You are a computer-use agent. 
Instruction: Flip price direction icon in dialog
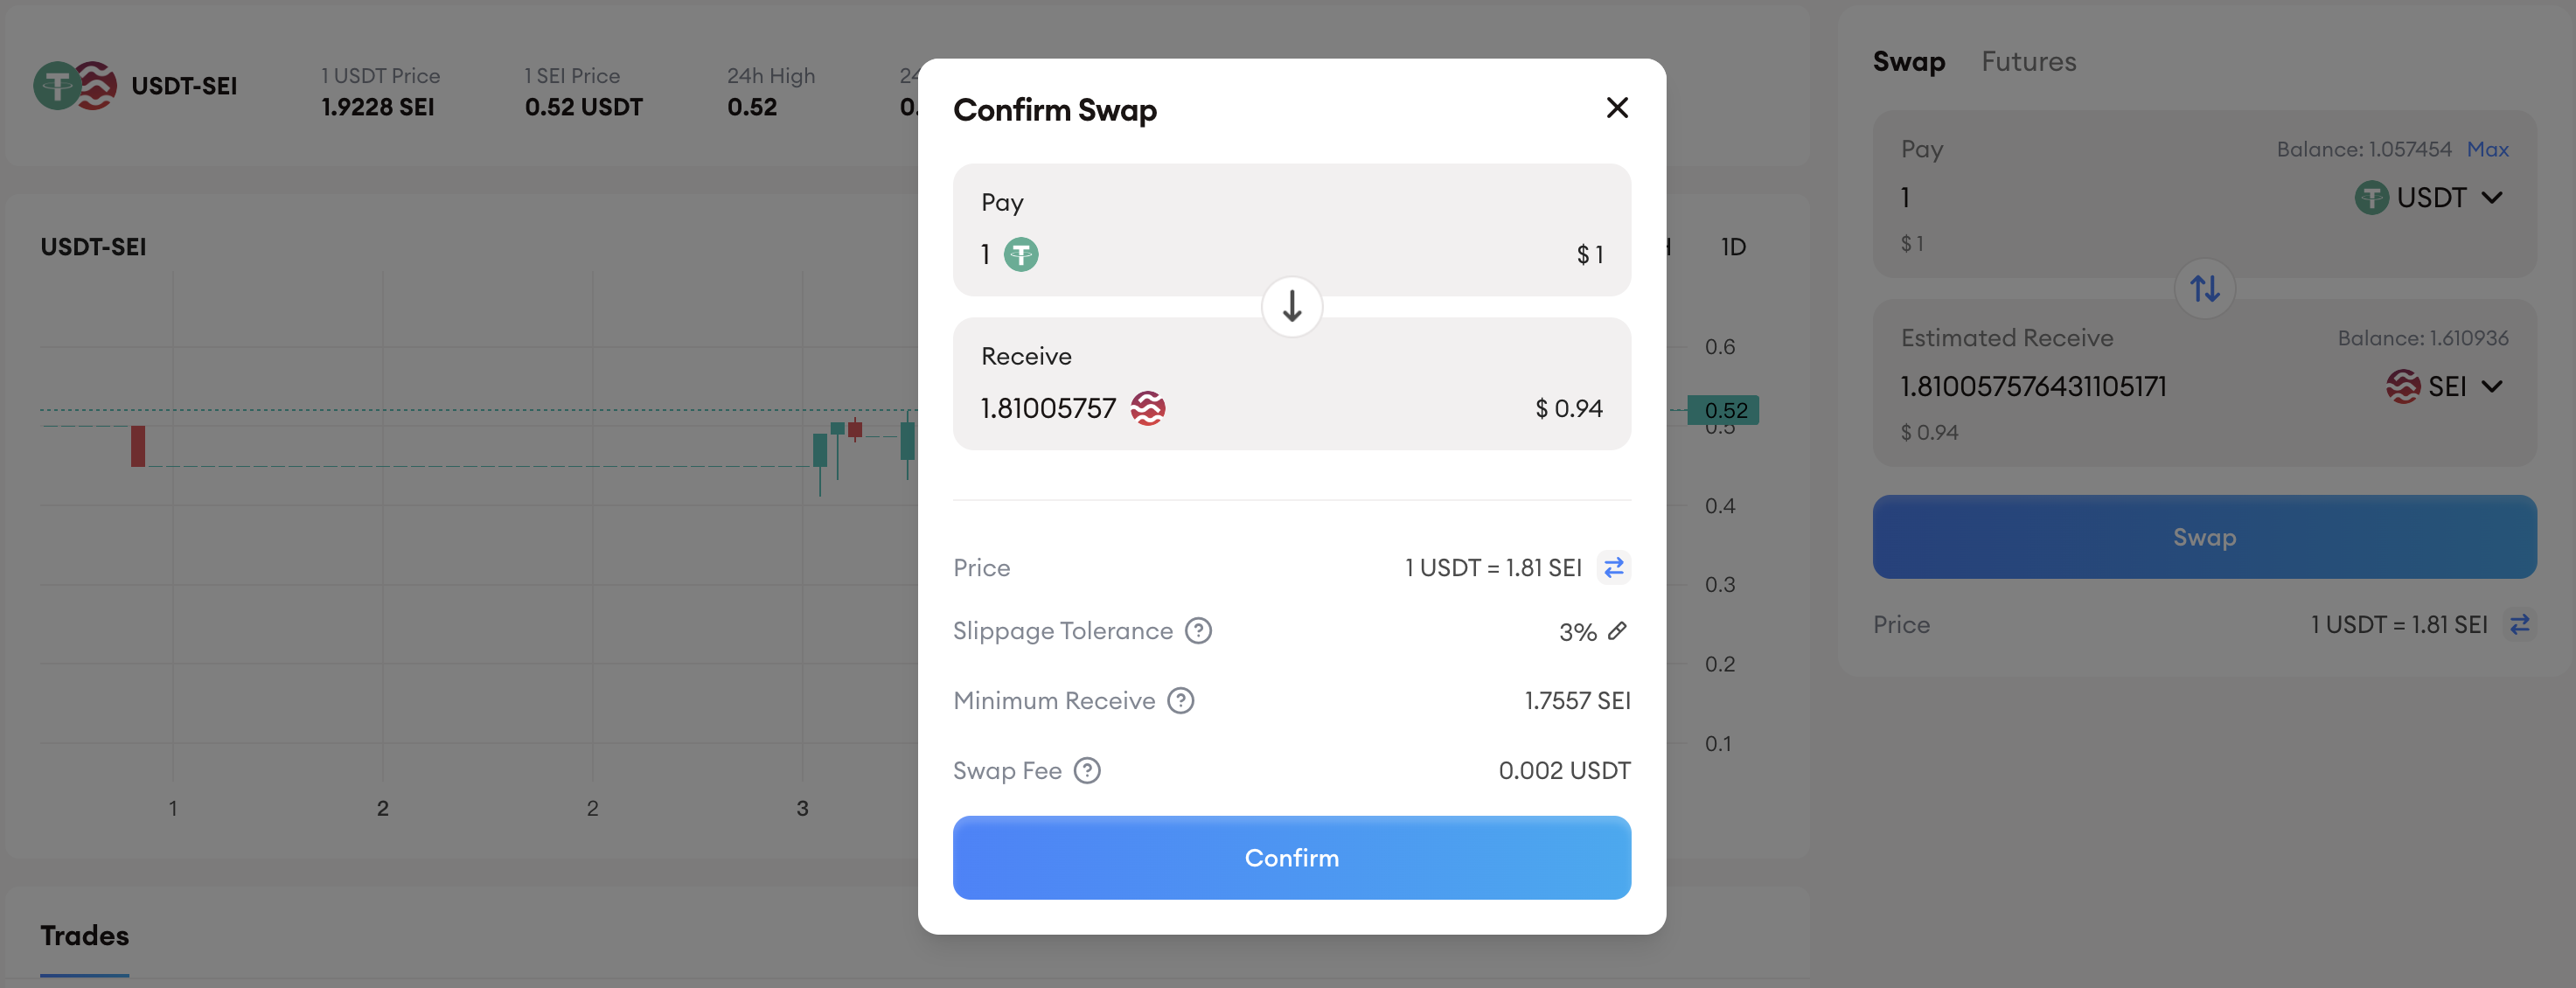tap(1614, 568)
